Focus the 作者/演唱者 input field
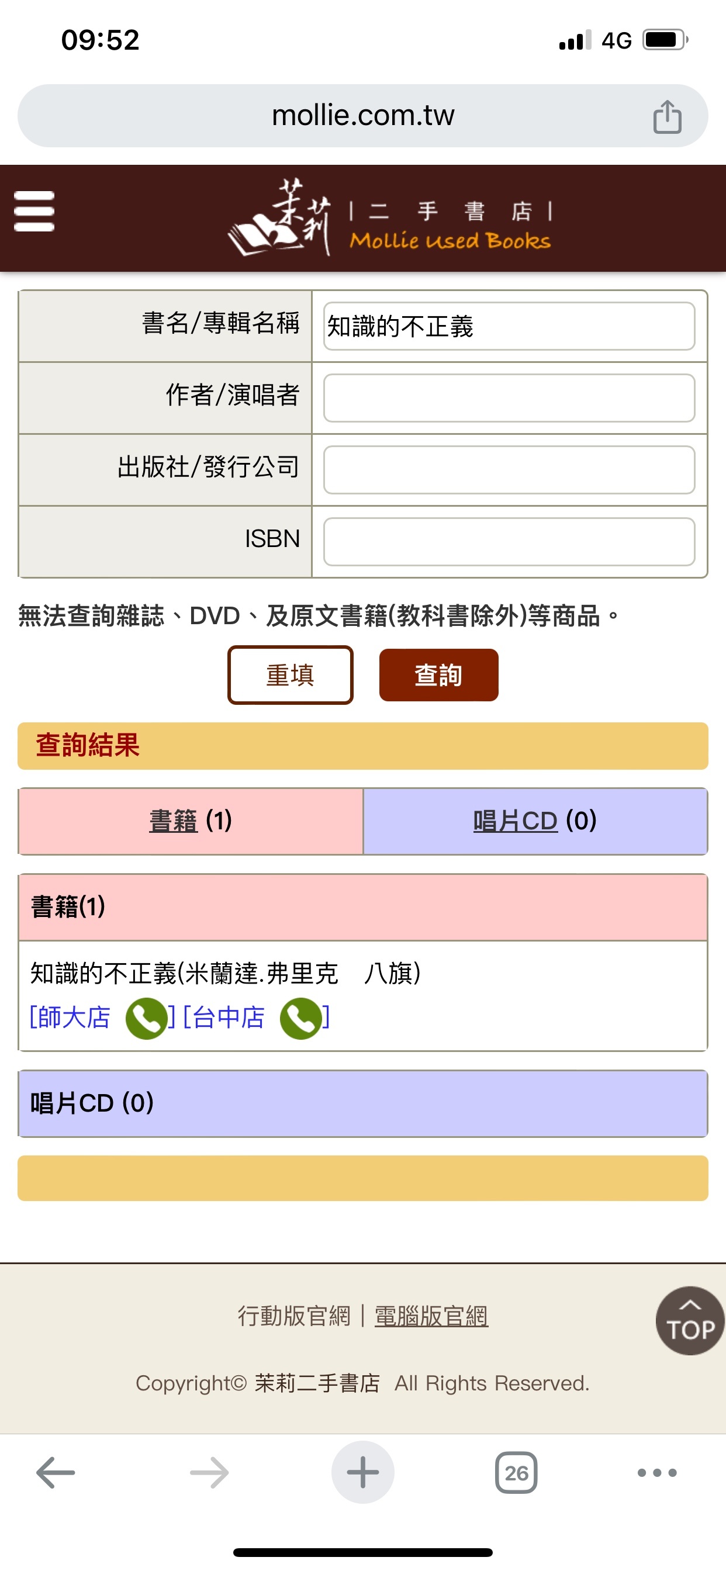This screenshot has height=1571, width=726. tap(509, 397)
